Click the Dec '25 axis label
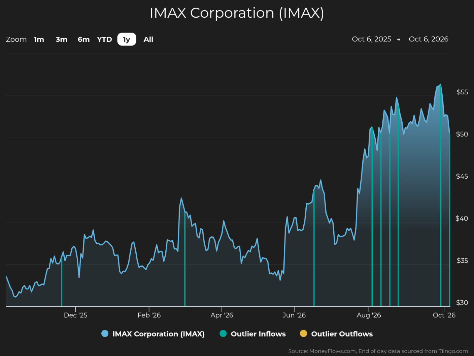The image size is (474, 356). click(76, 315)
